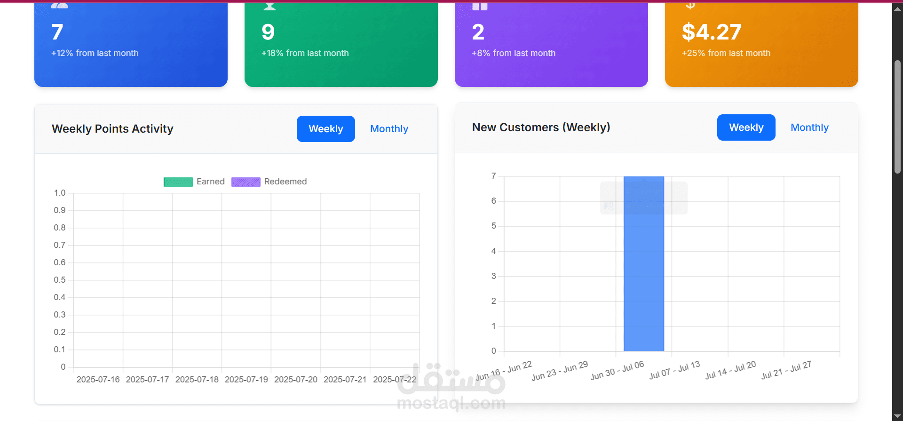Switch Points Activity to Monthly view
The height and width of the screenshot is (421, 903).
389,129
